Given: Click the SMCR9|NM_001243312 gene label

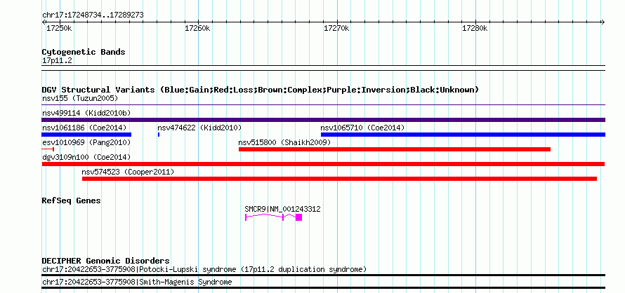Looking at the screenshot, I should [282, 209].
